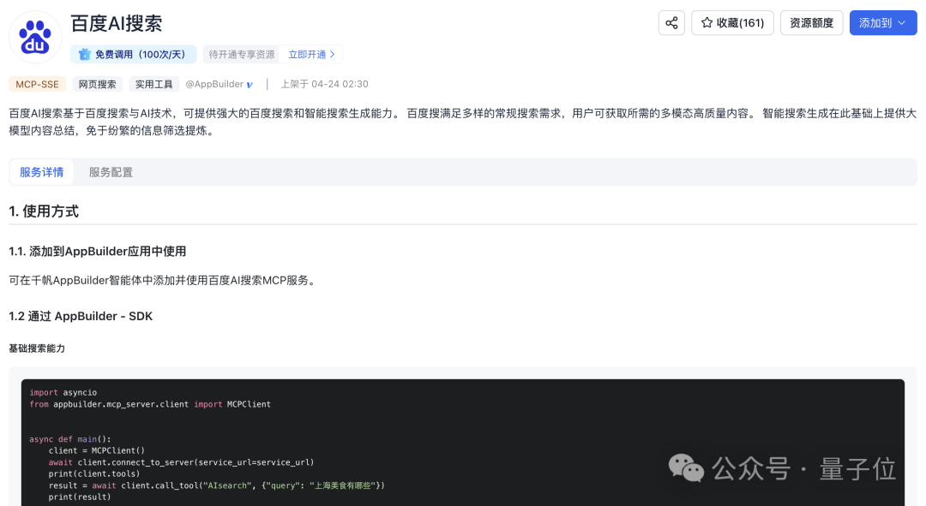The image size is (926, 506).
Task: Favorite the service via the star 收藏(161) button
Action: 732,23
